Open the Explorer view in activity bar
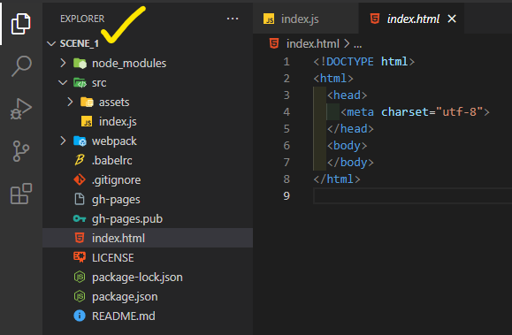 [21, 24]
